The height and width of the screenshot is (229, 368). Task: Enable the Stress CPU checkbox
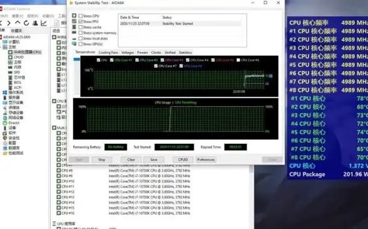[x=81, y=16]
